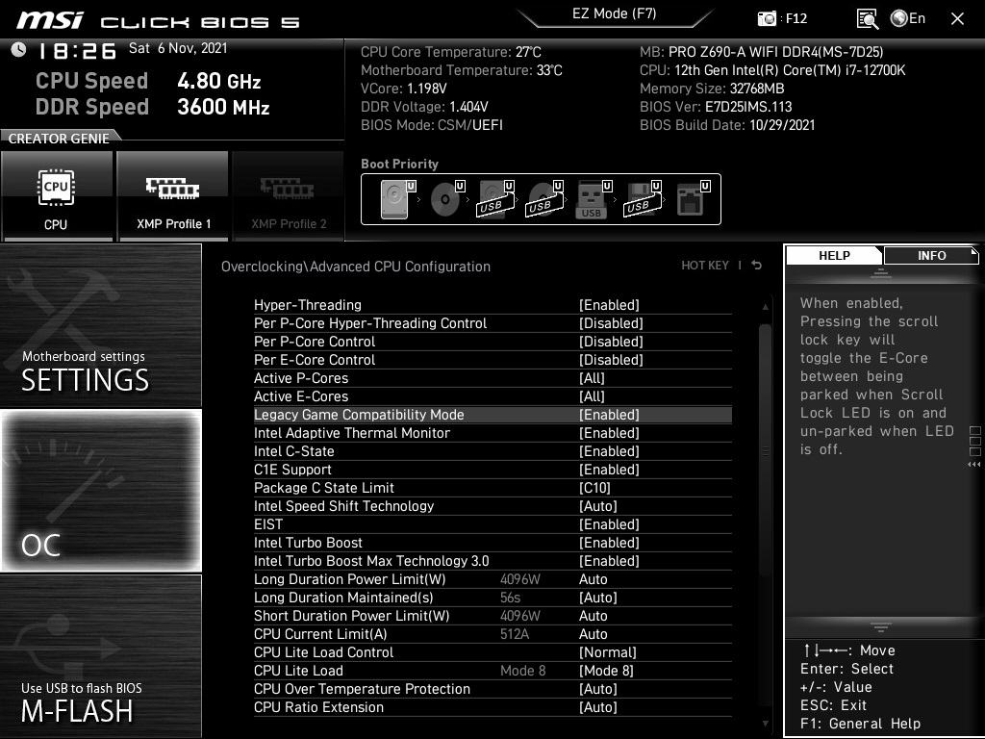Select the network boot device icon
The image size is (985, 739).
pos(693,199)
